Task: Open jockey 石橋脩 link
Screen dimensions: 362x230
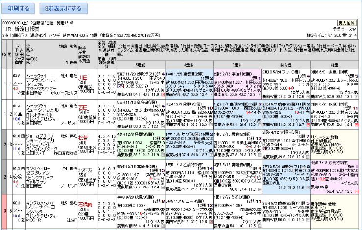Action: pos(85,205)
